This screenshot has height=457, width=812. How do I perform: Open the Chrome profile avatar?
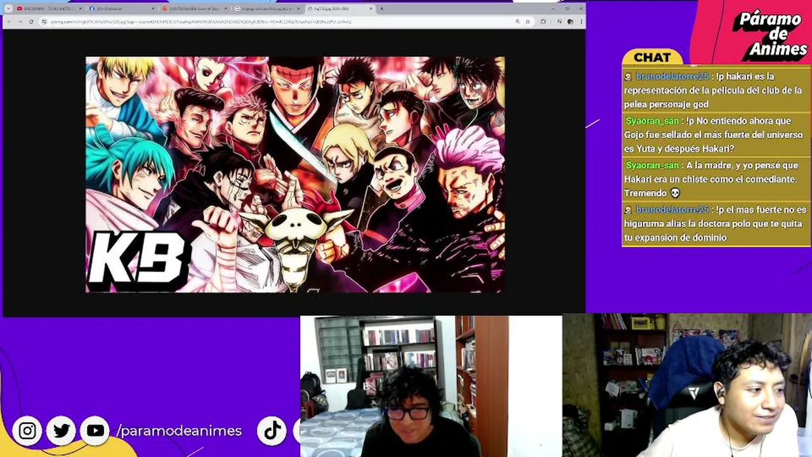[570, 22]
